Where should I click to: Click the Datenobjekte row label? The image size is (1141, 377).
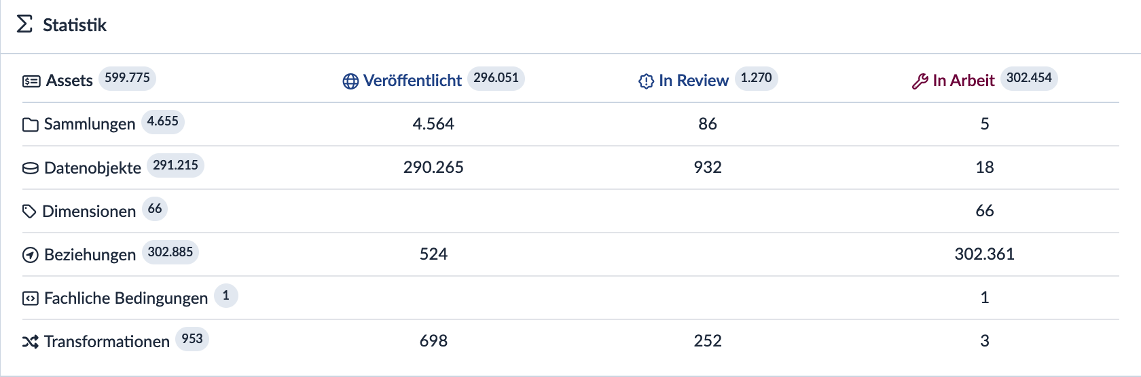click(92, 168)
